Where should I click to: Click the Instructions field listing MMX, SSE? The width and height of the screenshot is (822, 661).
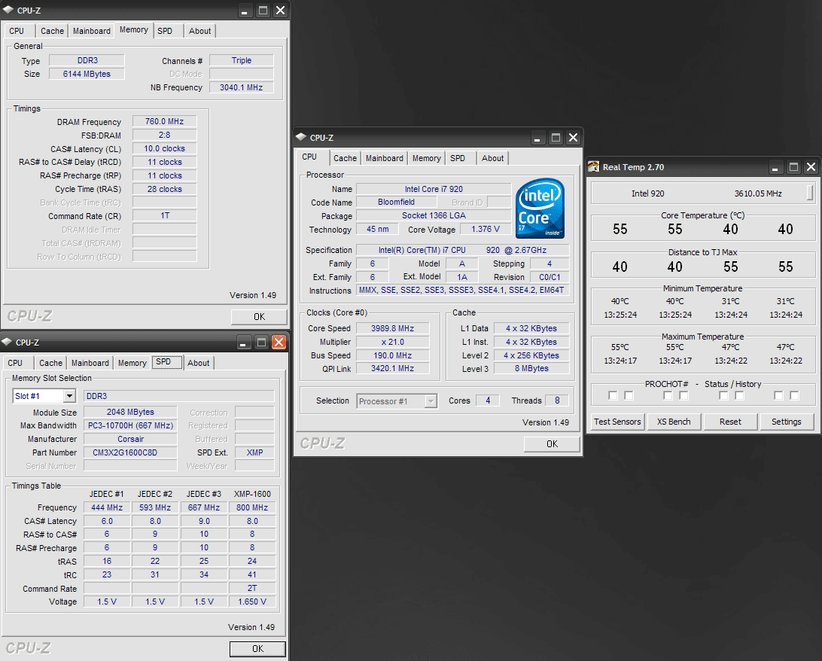click(462, 290)
